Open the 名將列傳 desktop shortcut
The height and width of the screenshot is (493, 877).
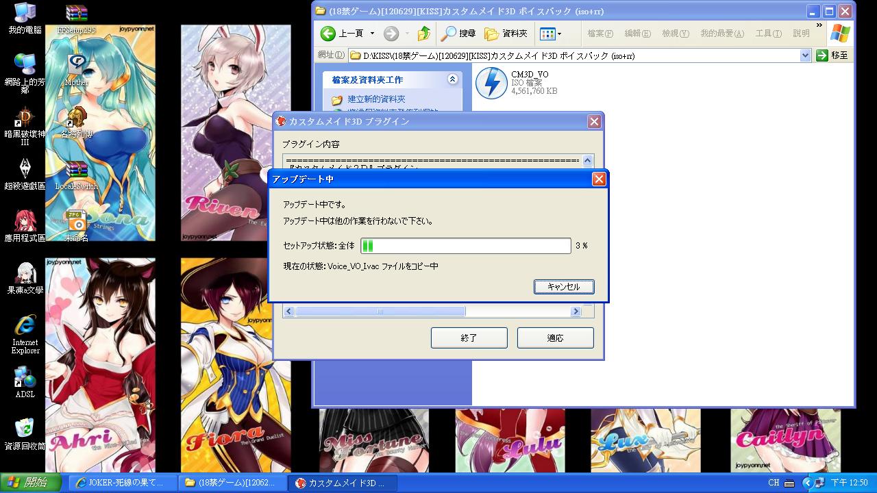tap(77, 123)
